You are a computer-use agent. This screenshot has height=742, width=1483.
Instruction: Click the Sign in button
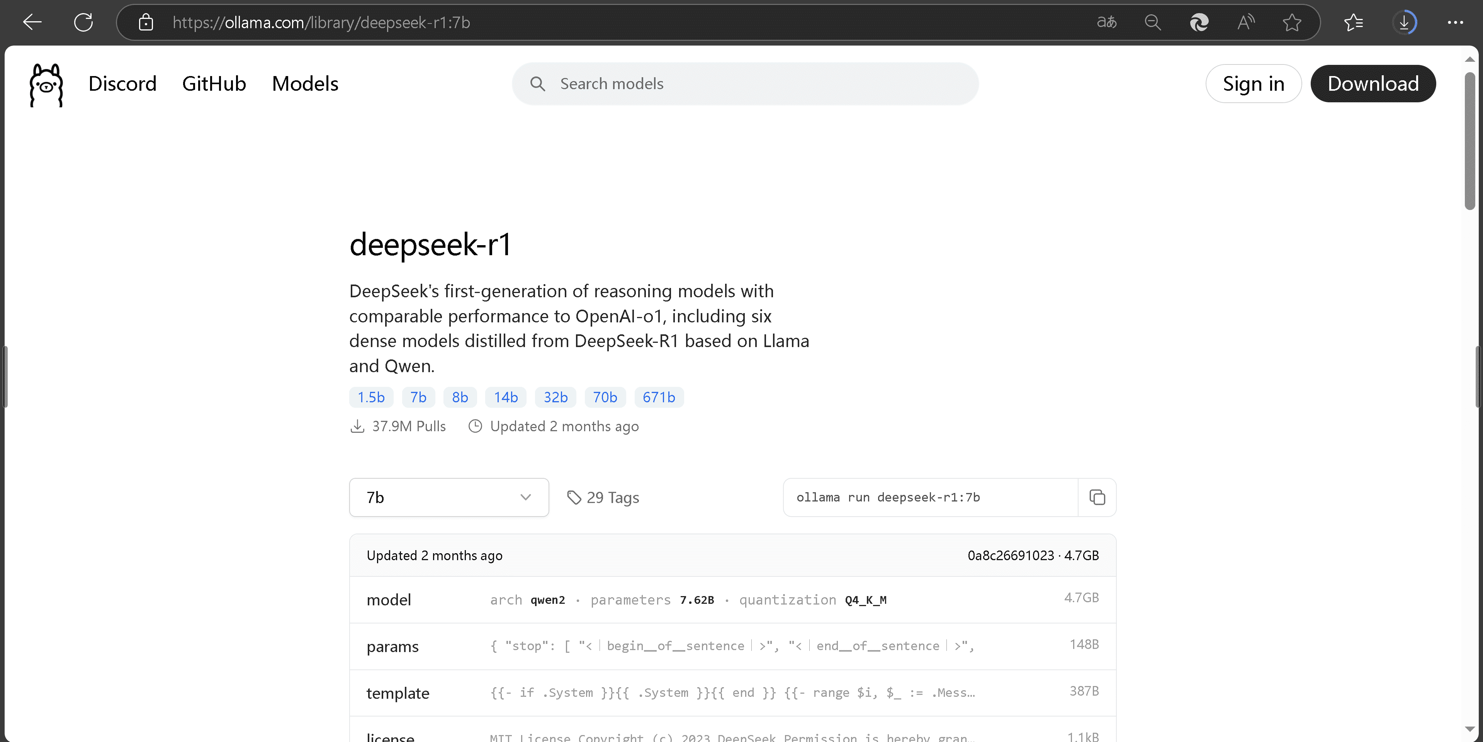tap(1253, 83)
